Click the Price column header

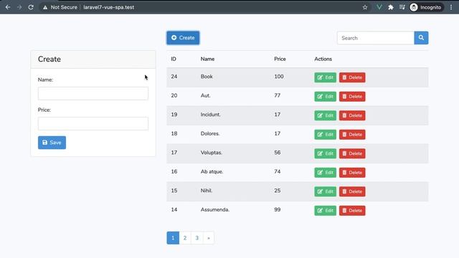coord(280,59)
